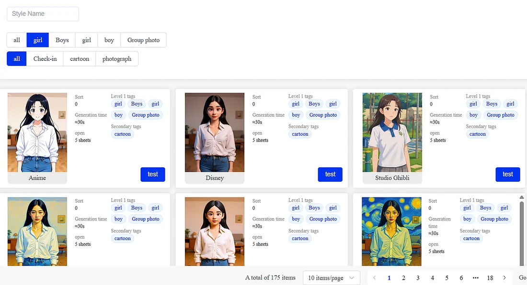Click the scroll-up arrow in the starry-night card
This screenshot has width=527, height=285.
click(x=522, y=197)
